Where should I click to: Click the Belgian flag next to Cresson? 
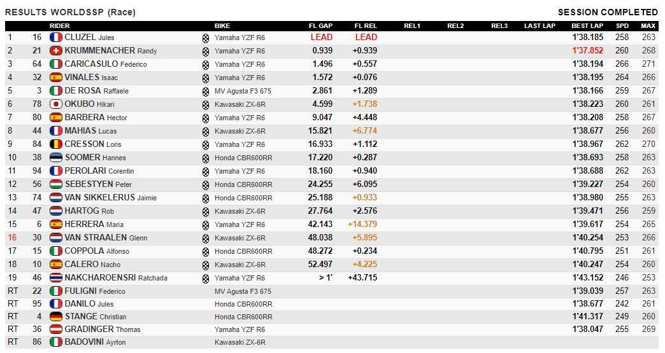pos(55,144)
